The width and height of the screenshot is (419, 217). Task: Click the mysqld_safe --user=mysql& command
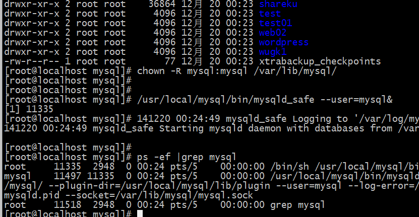(265, 100)
